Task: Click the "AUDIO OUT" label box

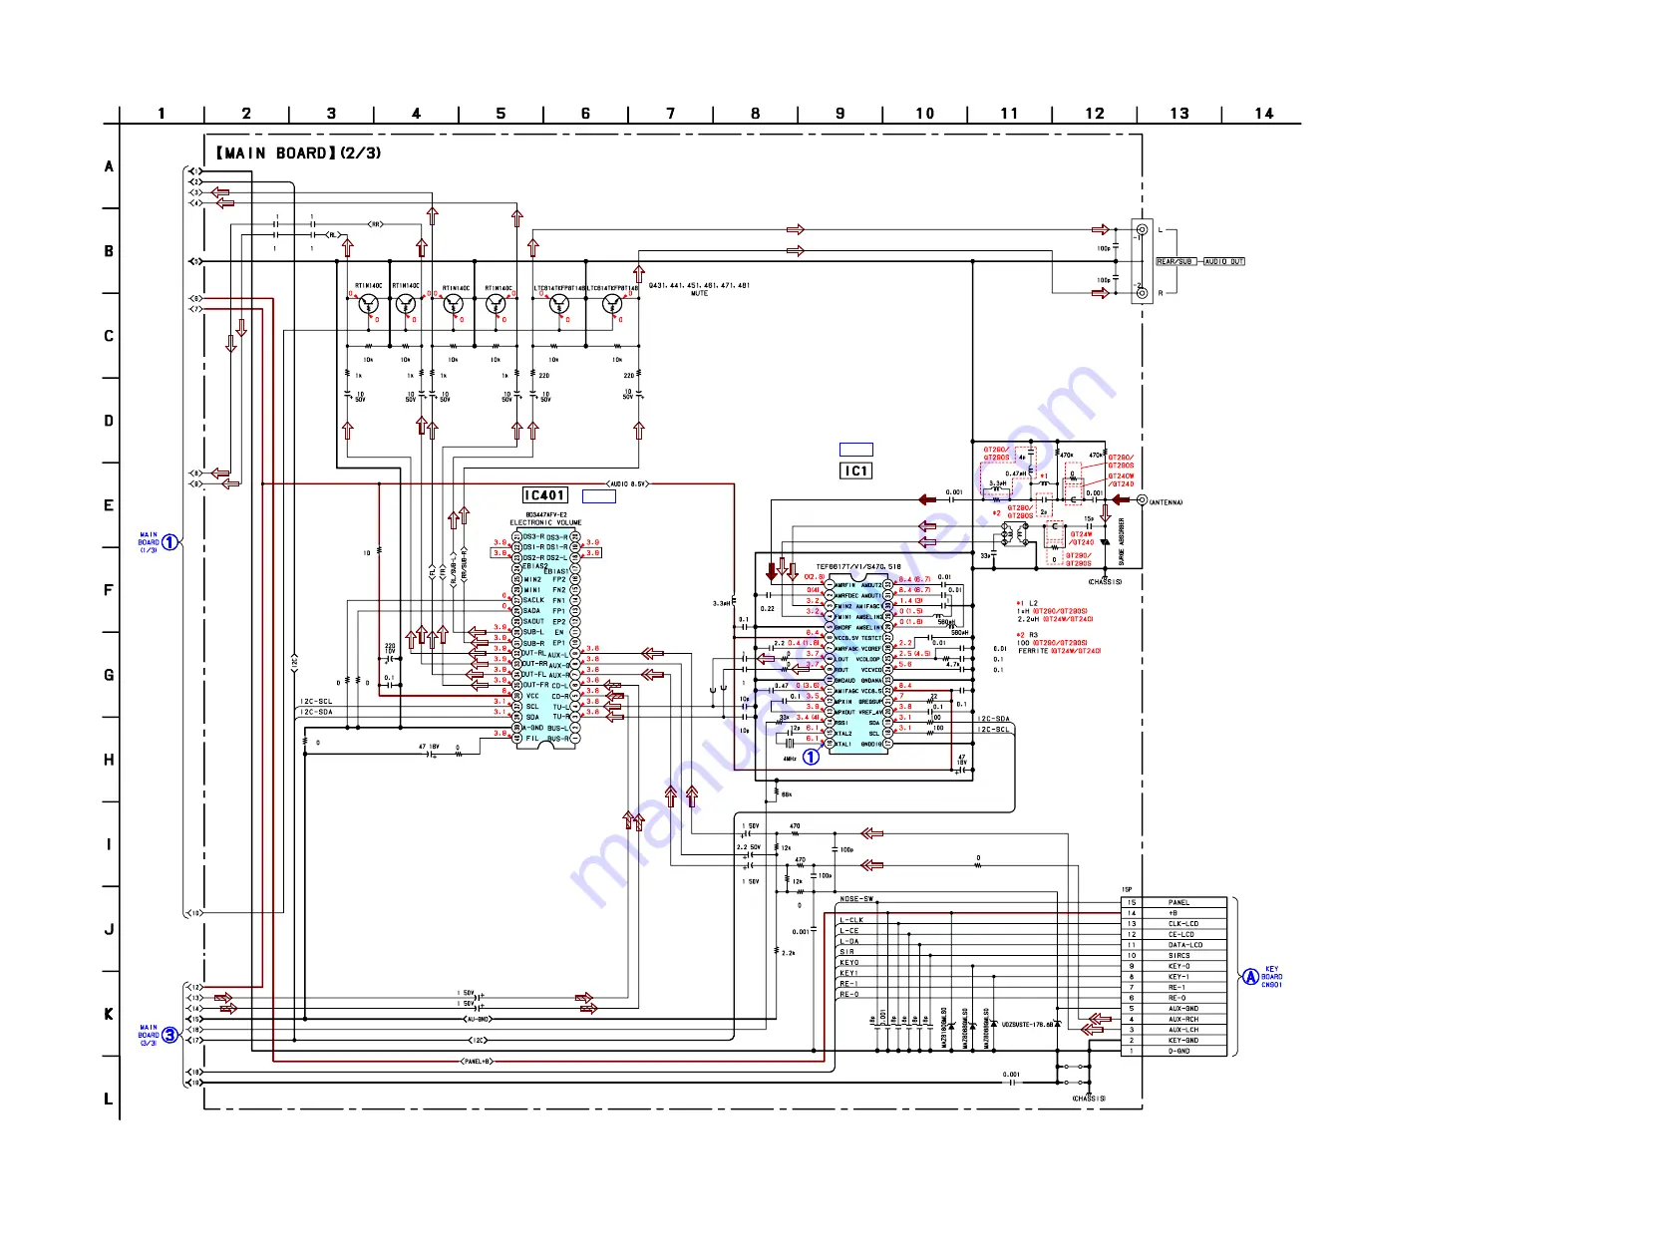Action: click(1223, 262)
